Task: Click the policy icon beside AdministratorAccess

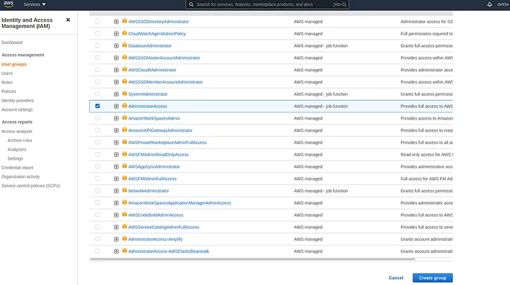Action: click(124, 106)
